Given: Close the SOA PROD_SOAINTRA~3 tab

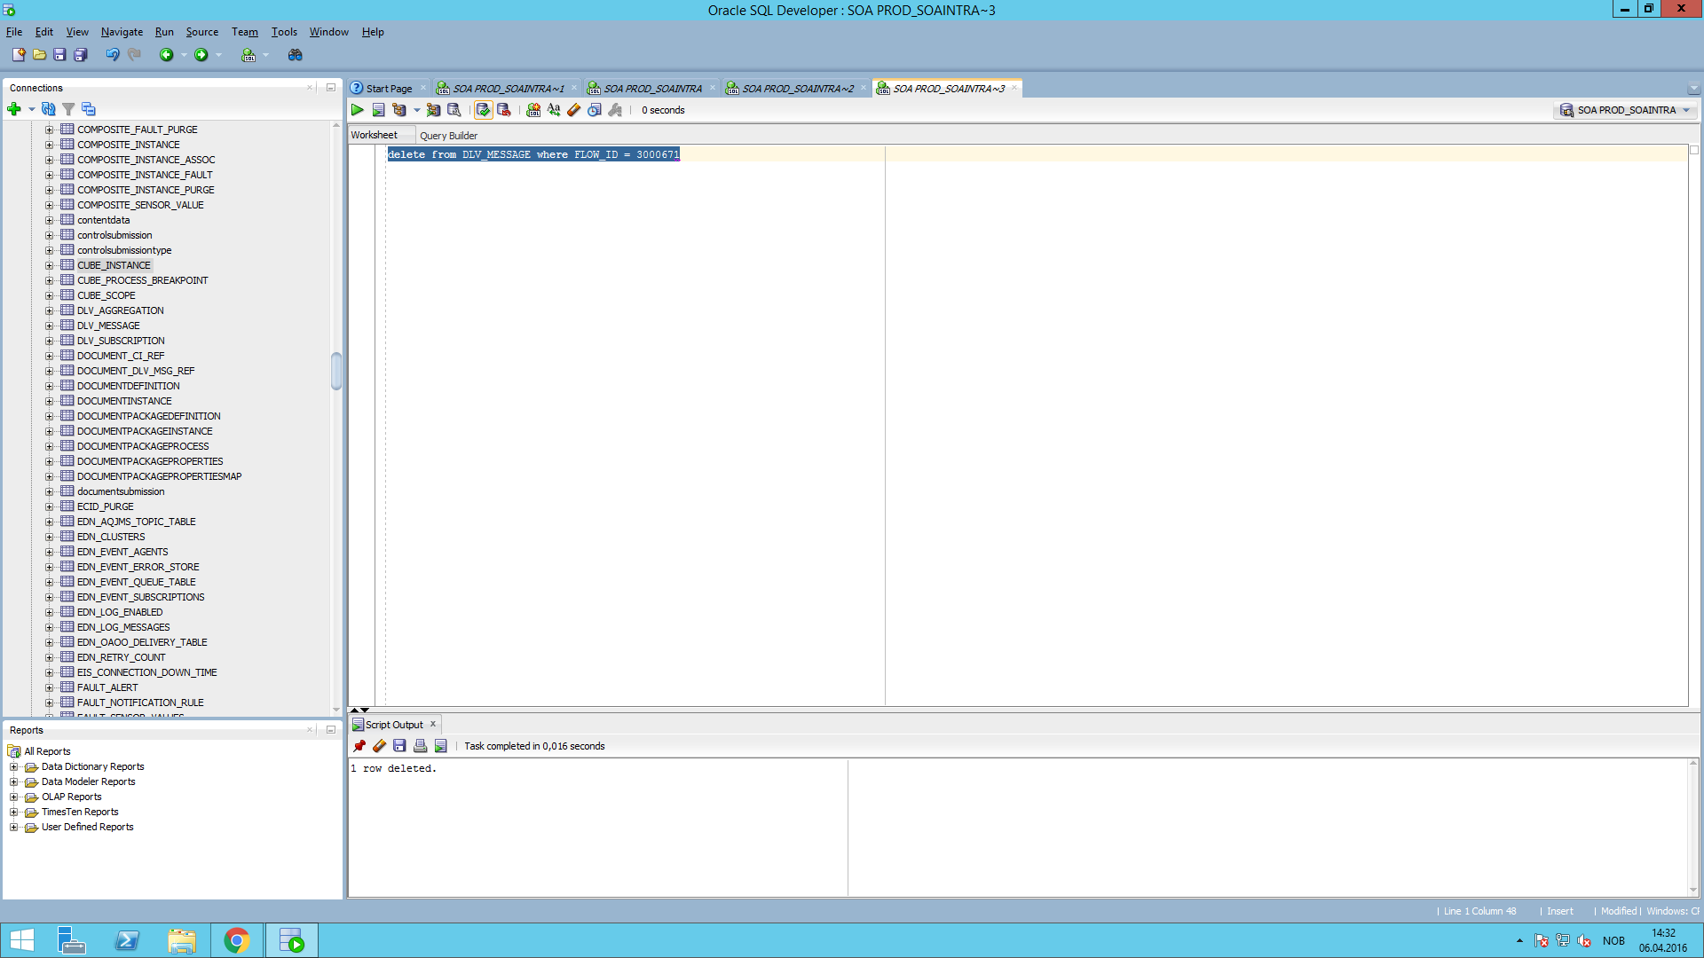Looking at the screenshot, I should [x=1014, y=88].
